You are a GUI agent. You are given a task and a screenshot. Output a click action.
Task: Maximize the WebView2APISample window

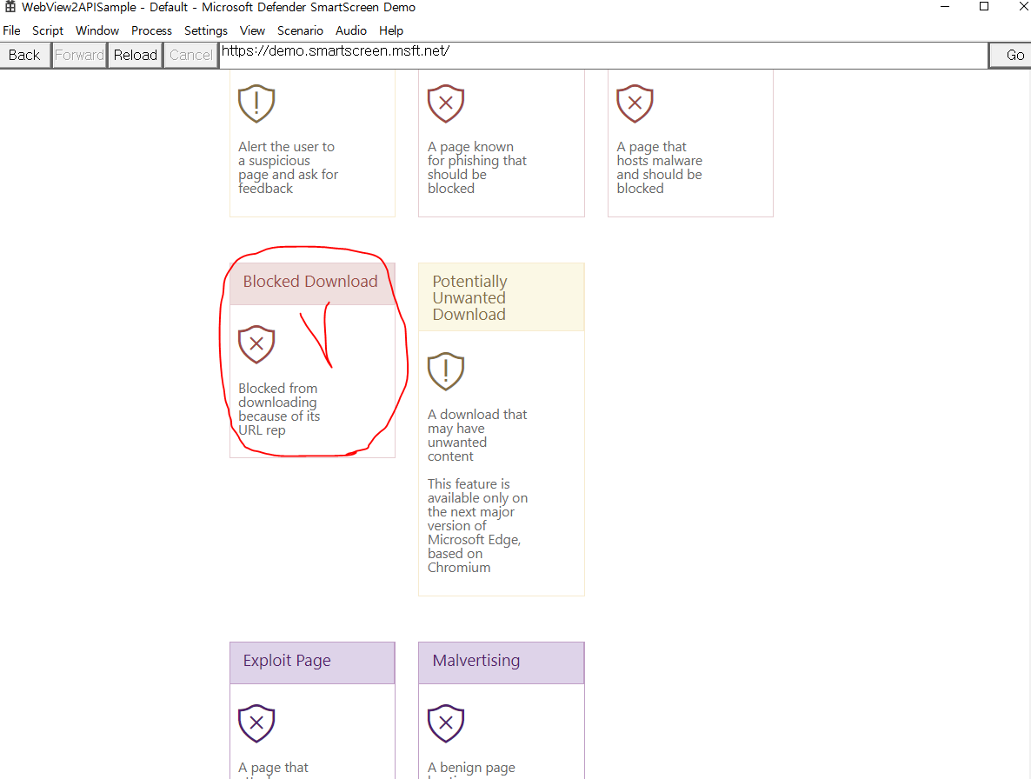click(984, 7)
